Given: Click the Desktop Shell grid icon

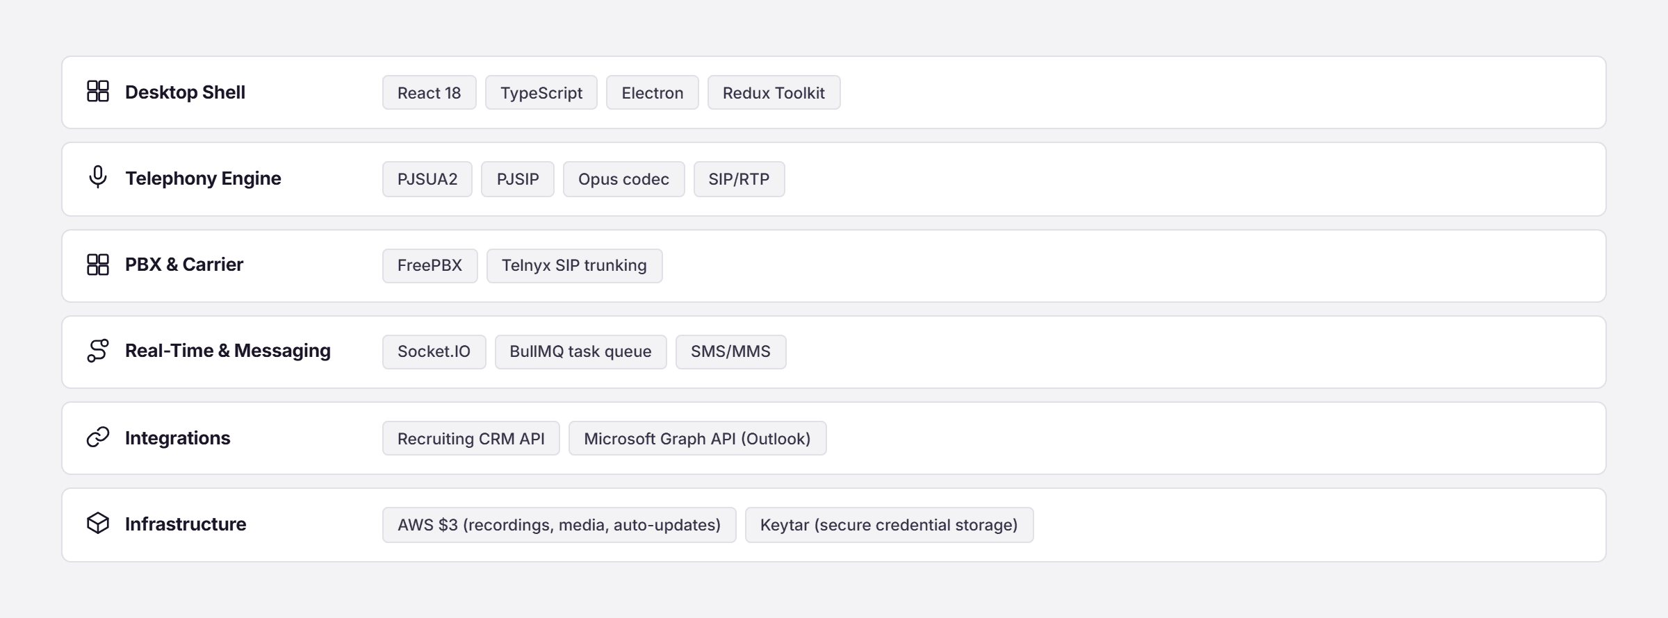Looking at the screenshot, I should pyautogui.click(x=98, y=92).
